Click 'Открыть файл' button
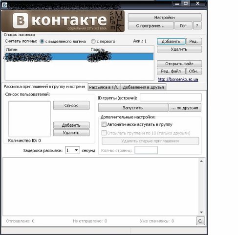 [179, 64]
